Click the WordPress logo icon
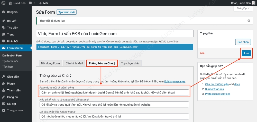The height and width of the screenshot is (122, 257). (x=3, y=3)
